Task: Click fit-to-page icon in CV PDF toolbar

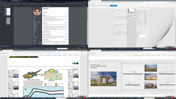Action: pyautogui.click(x=48, y=6)
